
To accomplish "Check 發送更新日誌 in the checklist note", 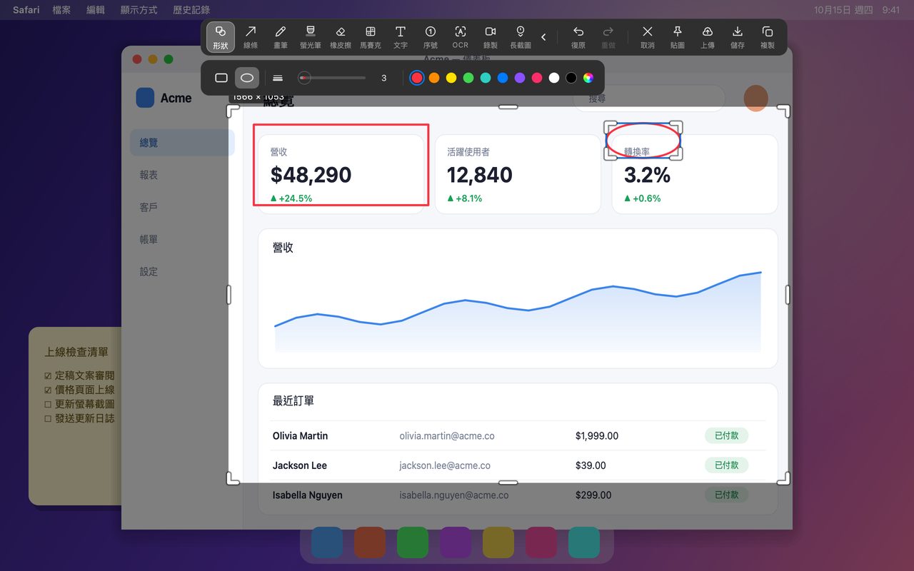I will [48, 418].
